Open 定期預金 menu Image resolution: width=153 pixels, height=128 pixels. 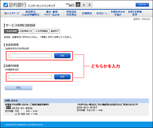click(x=87, y=13)
